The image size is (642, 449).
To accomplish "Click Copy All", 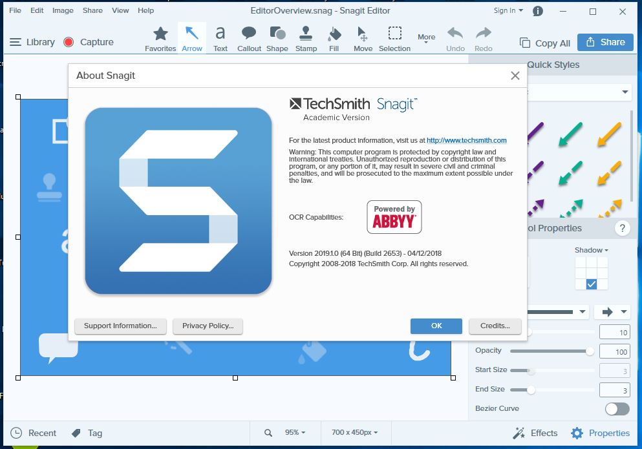I will coord(544,43).
